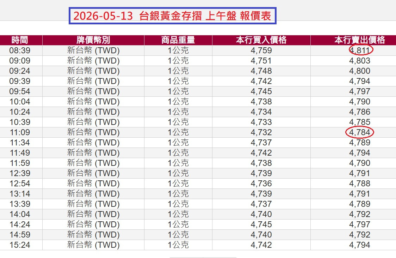Click sell price 4,800 at 09:24
Screen dimensions: 396x258
pos(360,71)
